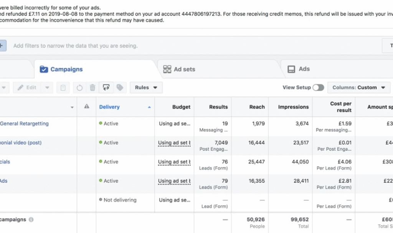Click the tag label icon
The height and width of the screenshot is (233, 393).
(120, 88)
